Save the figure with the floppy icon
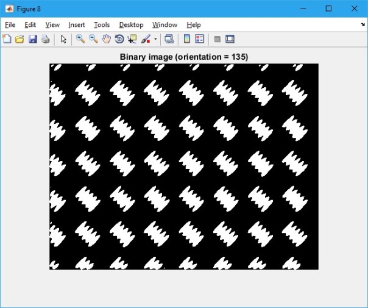This screenshot has height=308, width=368. click(x=32, y=40)
